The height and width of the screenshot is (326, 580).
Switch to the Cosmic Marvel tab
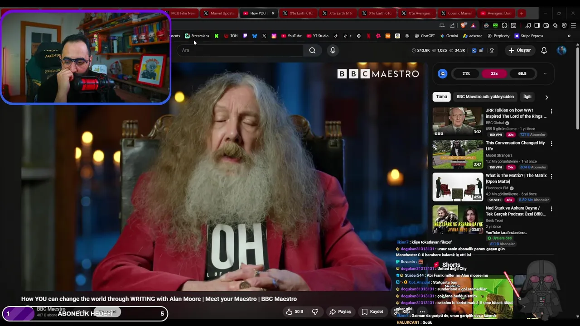456,13
